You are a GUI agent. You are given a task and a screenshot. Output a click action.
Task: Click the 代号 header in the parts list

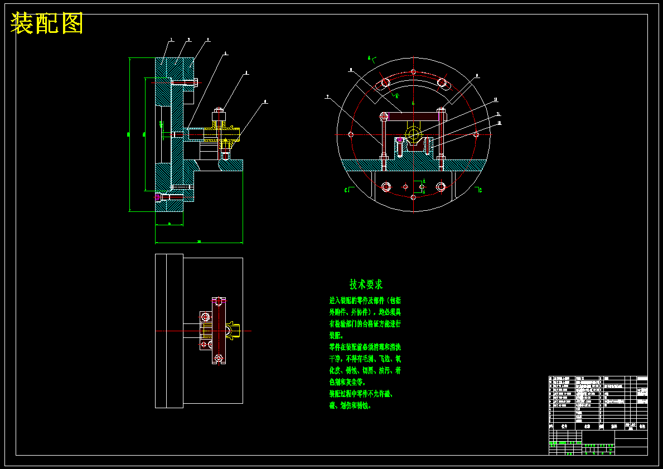point(564,427)
